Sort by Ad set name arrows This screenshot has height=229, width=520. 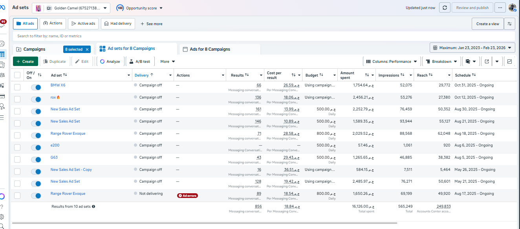65,75
